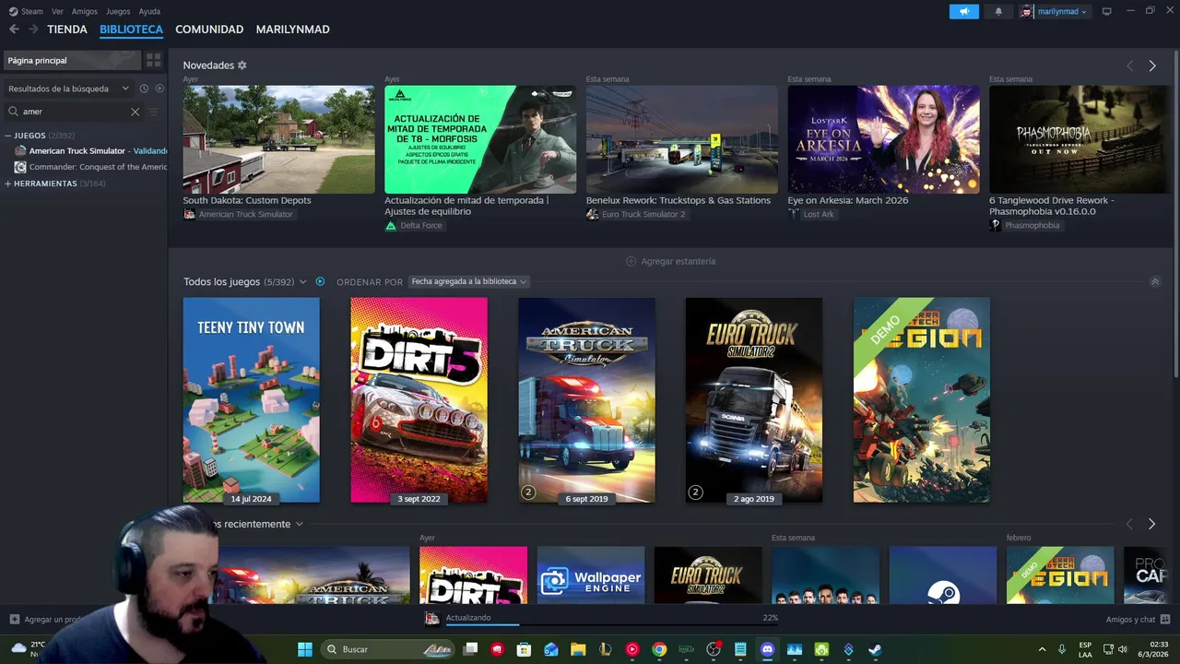Open the Teeny Tiny Town game cover
1180x664 pixels.
click(x=252, y=400)
